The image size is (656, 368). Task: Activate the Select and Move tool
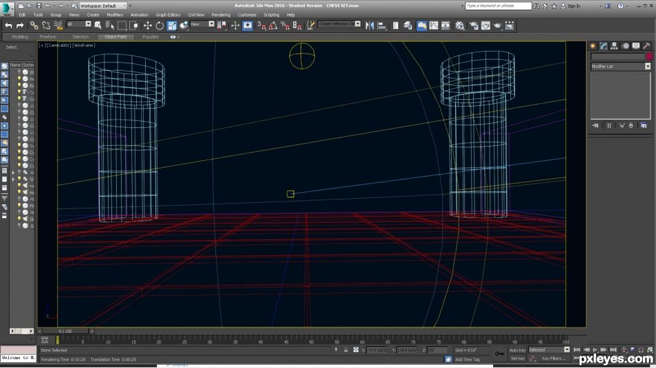tap(148, 26)
